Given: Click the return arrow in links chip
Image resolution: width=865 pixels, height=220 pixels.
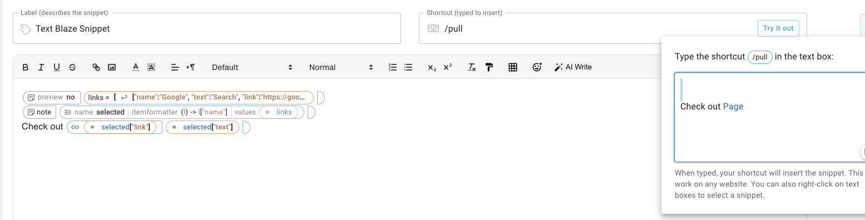Looking at the screenshot, I should tap(124, 97).
